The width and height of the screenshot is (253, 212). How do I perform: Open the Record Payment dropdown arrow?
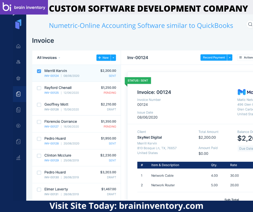tap(230, 58)
